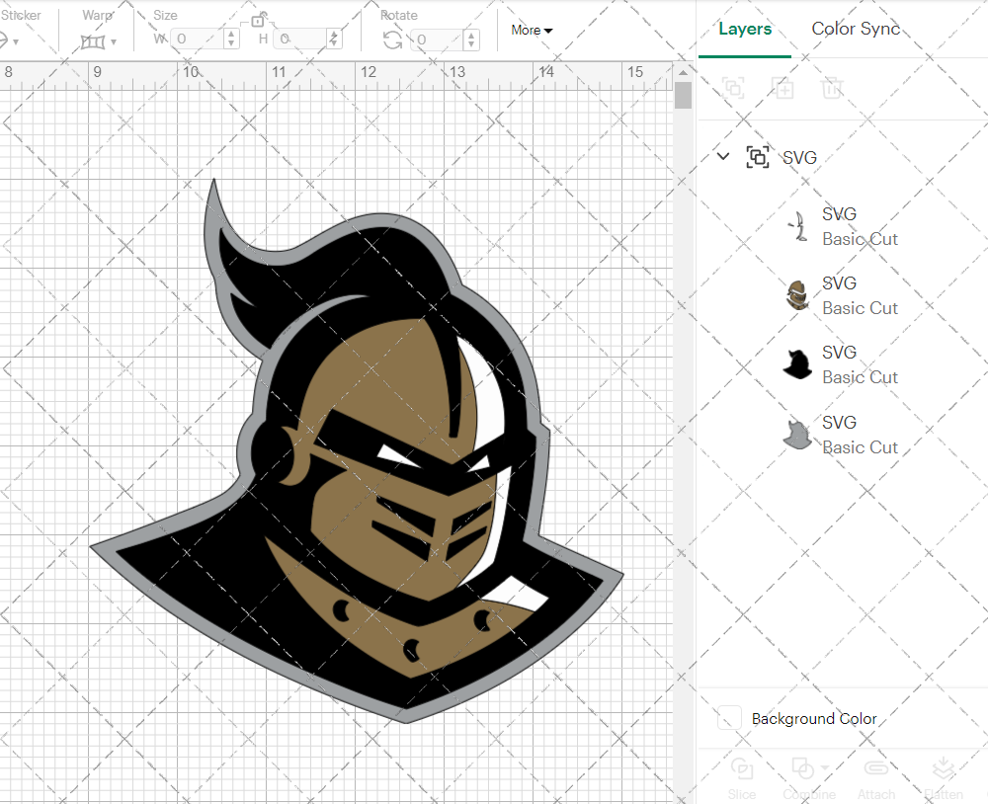Click the Attach paperclip icon

pyautogui.click(x=875, y=768)
